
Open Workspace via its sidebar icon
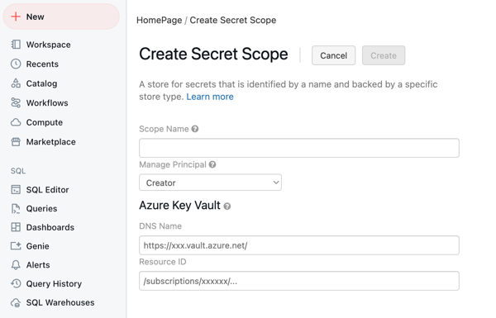[x=16, y=45]
